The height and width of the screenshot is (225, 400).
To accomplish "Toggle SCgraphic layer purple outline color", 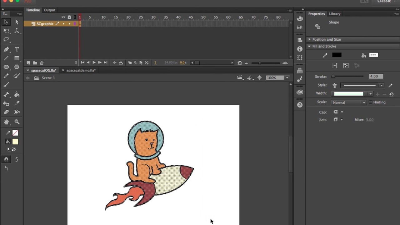I will pos(75,24).
